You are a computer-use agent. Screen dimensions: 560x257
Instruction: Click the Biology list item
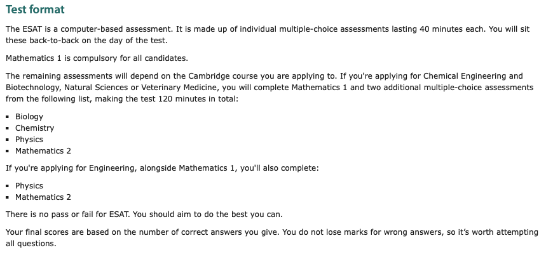click(29, 117)
